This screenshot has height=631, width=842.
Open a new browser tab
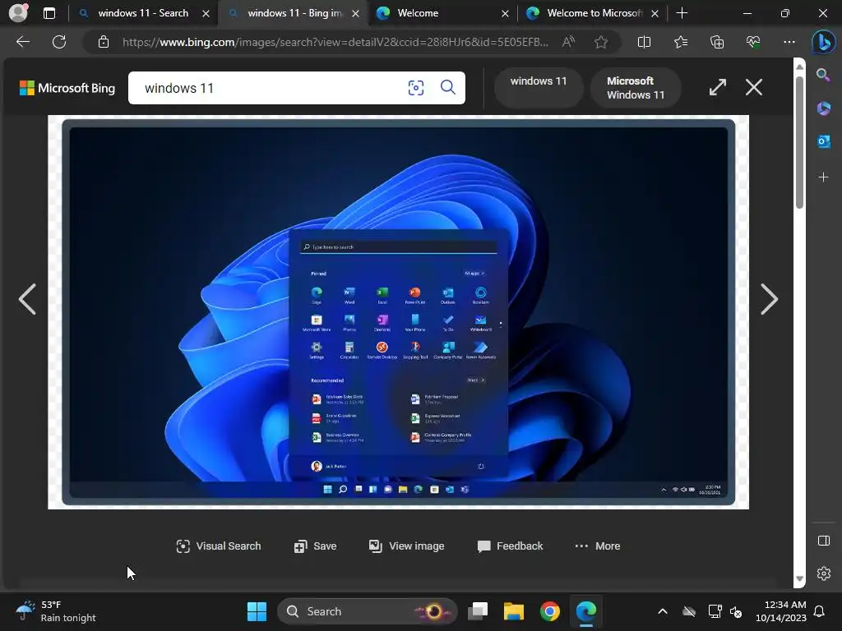682,13
